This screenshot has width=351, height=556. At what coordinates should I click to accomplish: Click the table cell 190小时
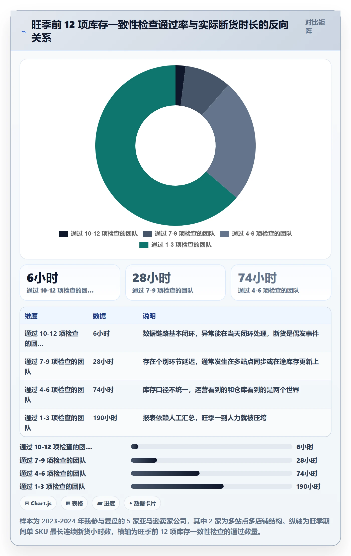point(105,418)
